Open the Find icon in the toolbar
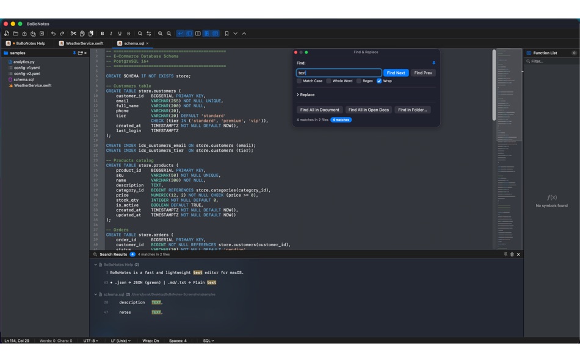This screenshot has width=580, height=362. [x=140, y=34]
